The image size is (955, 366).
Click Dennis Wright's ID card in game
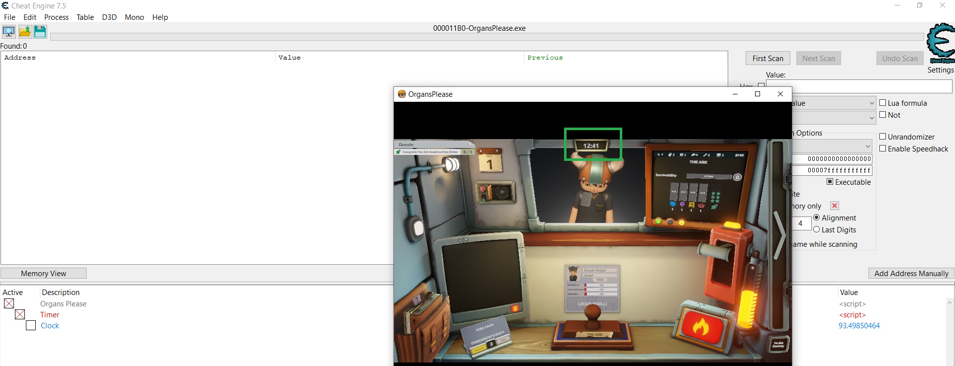pos(592,288)
